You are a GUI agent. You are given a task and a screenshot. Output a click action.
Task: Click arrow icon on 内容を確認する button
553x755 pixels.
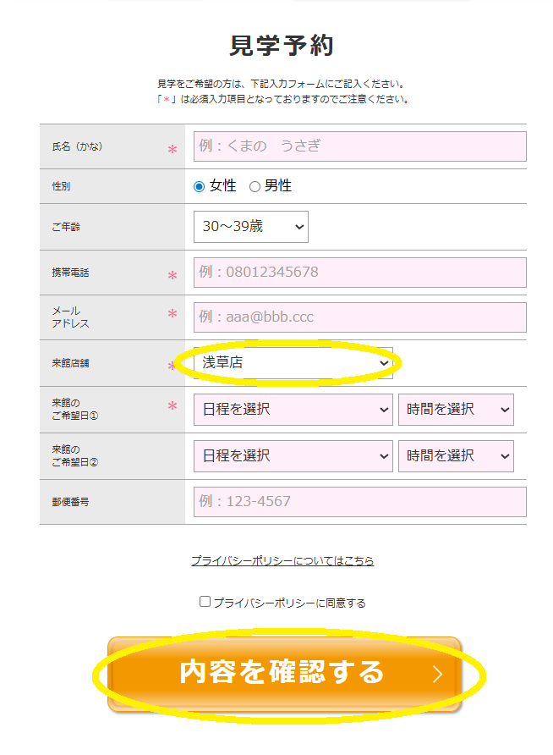pos(437,674)
